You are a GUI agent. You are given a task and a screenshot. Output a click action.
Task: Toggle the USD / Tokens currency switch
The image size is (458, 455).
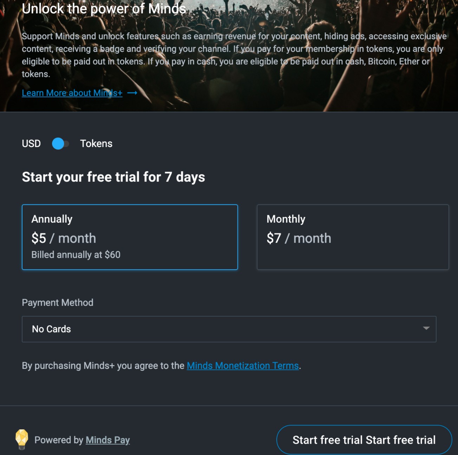pyautogui.click(x=60, y=144)
